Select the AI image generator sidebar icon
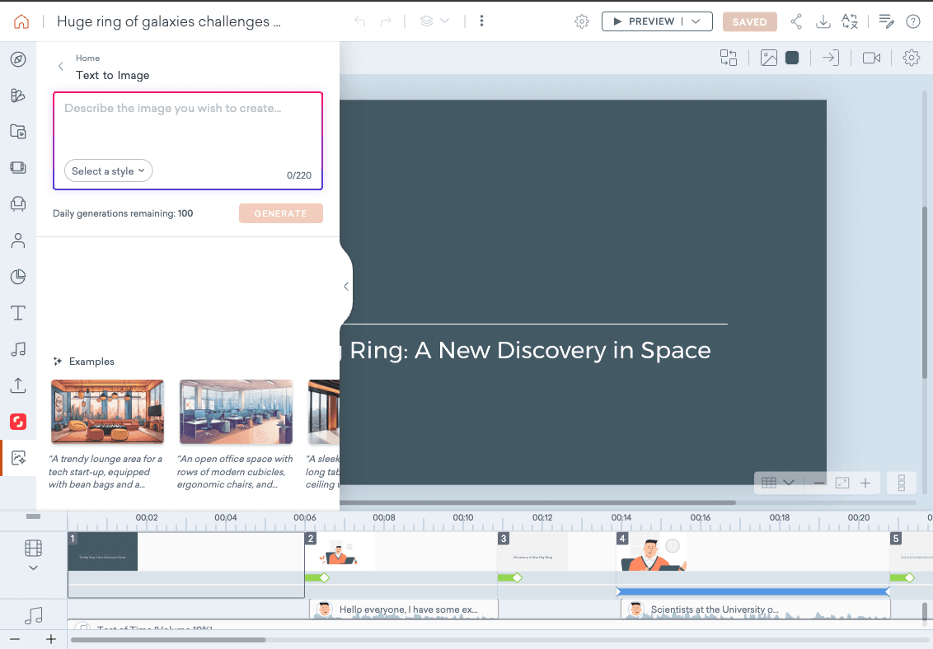Image resolution: width=933 pixels, height=649 pixels. tap(18, 458)
